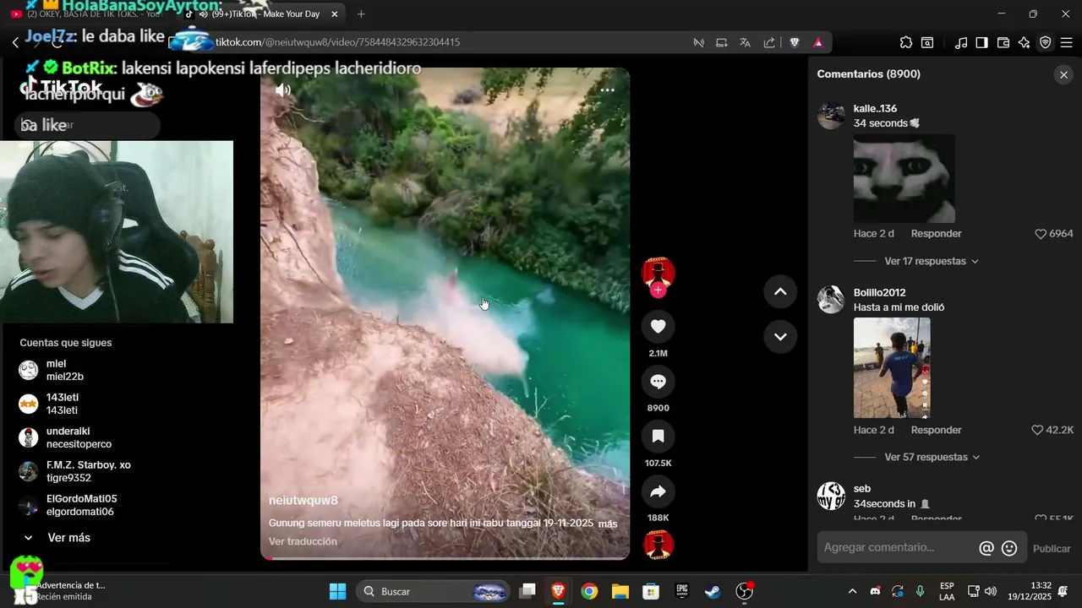Open File Explorer from taskbar
This screenshot has height=608, width=1082.
pos(620,591)
